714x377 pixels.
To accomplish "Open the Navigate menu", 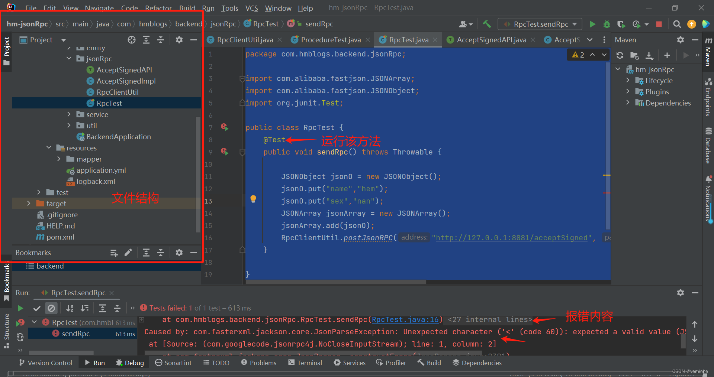I will coord(99,8).
